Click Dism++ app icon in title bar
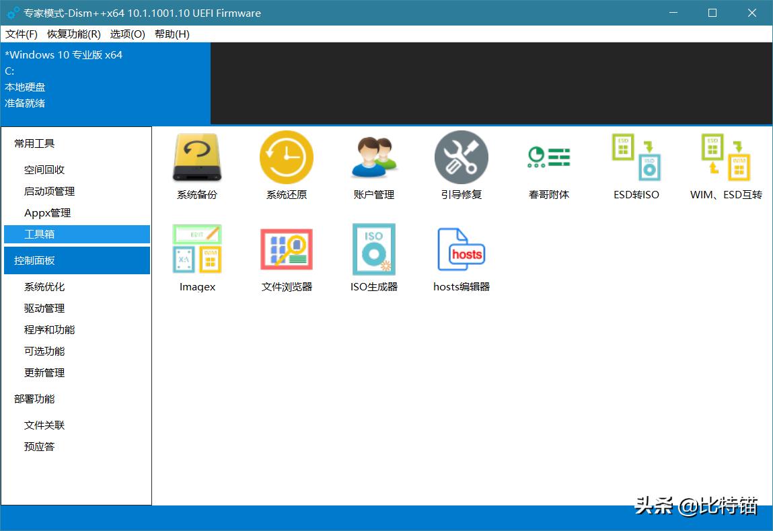This screenshot has height=531, width=773. 13,13
